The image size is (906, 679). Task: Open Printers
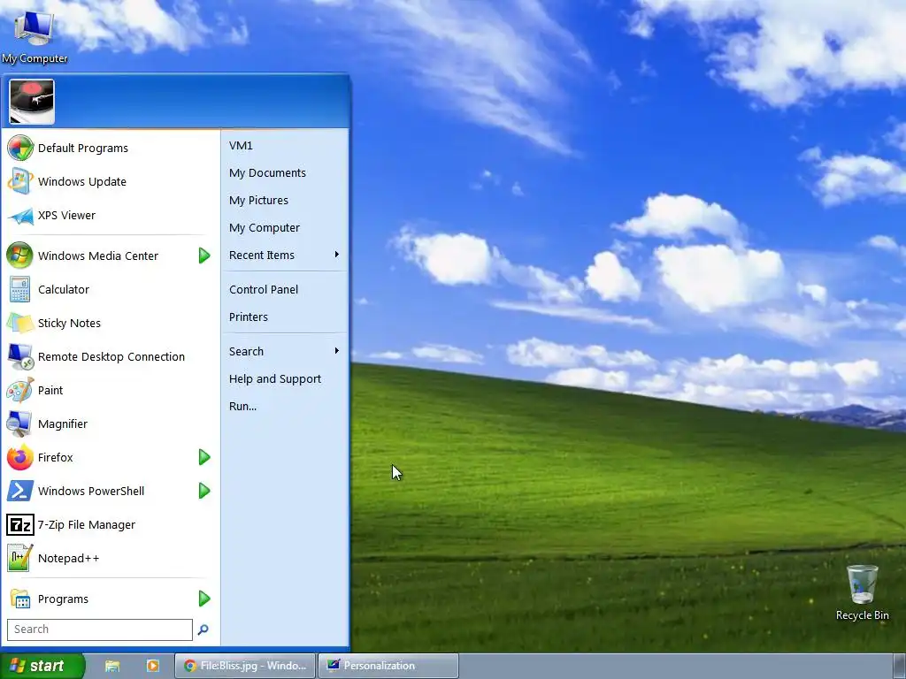tap(284, 317)
